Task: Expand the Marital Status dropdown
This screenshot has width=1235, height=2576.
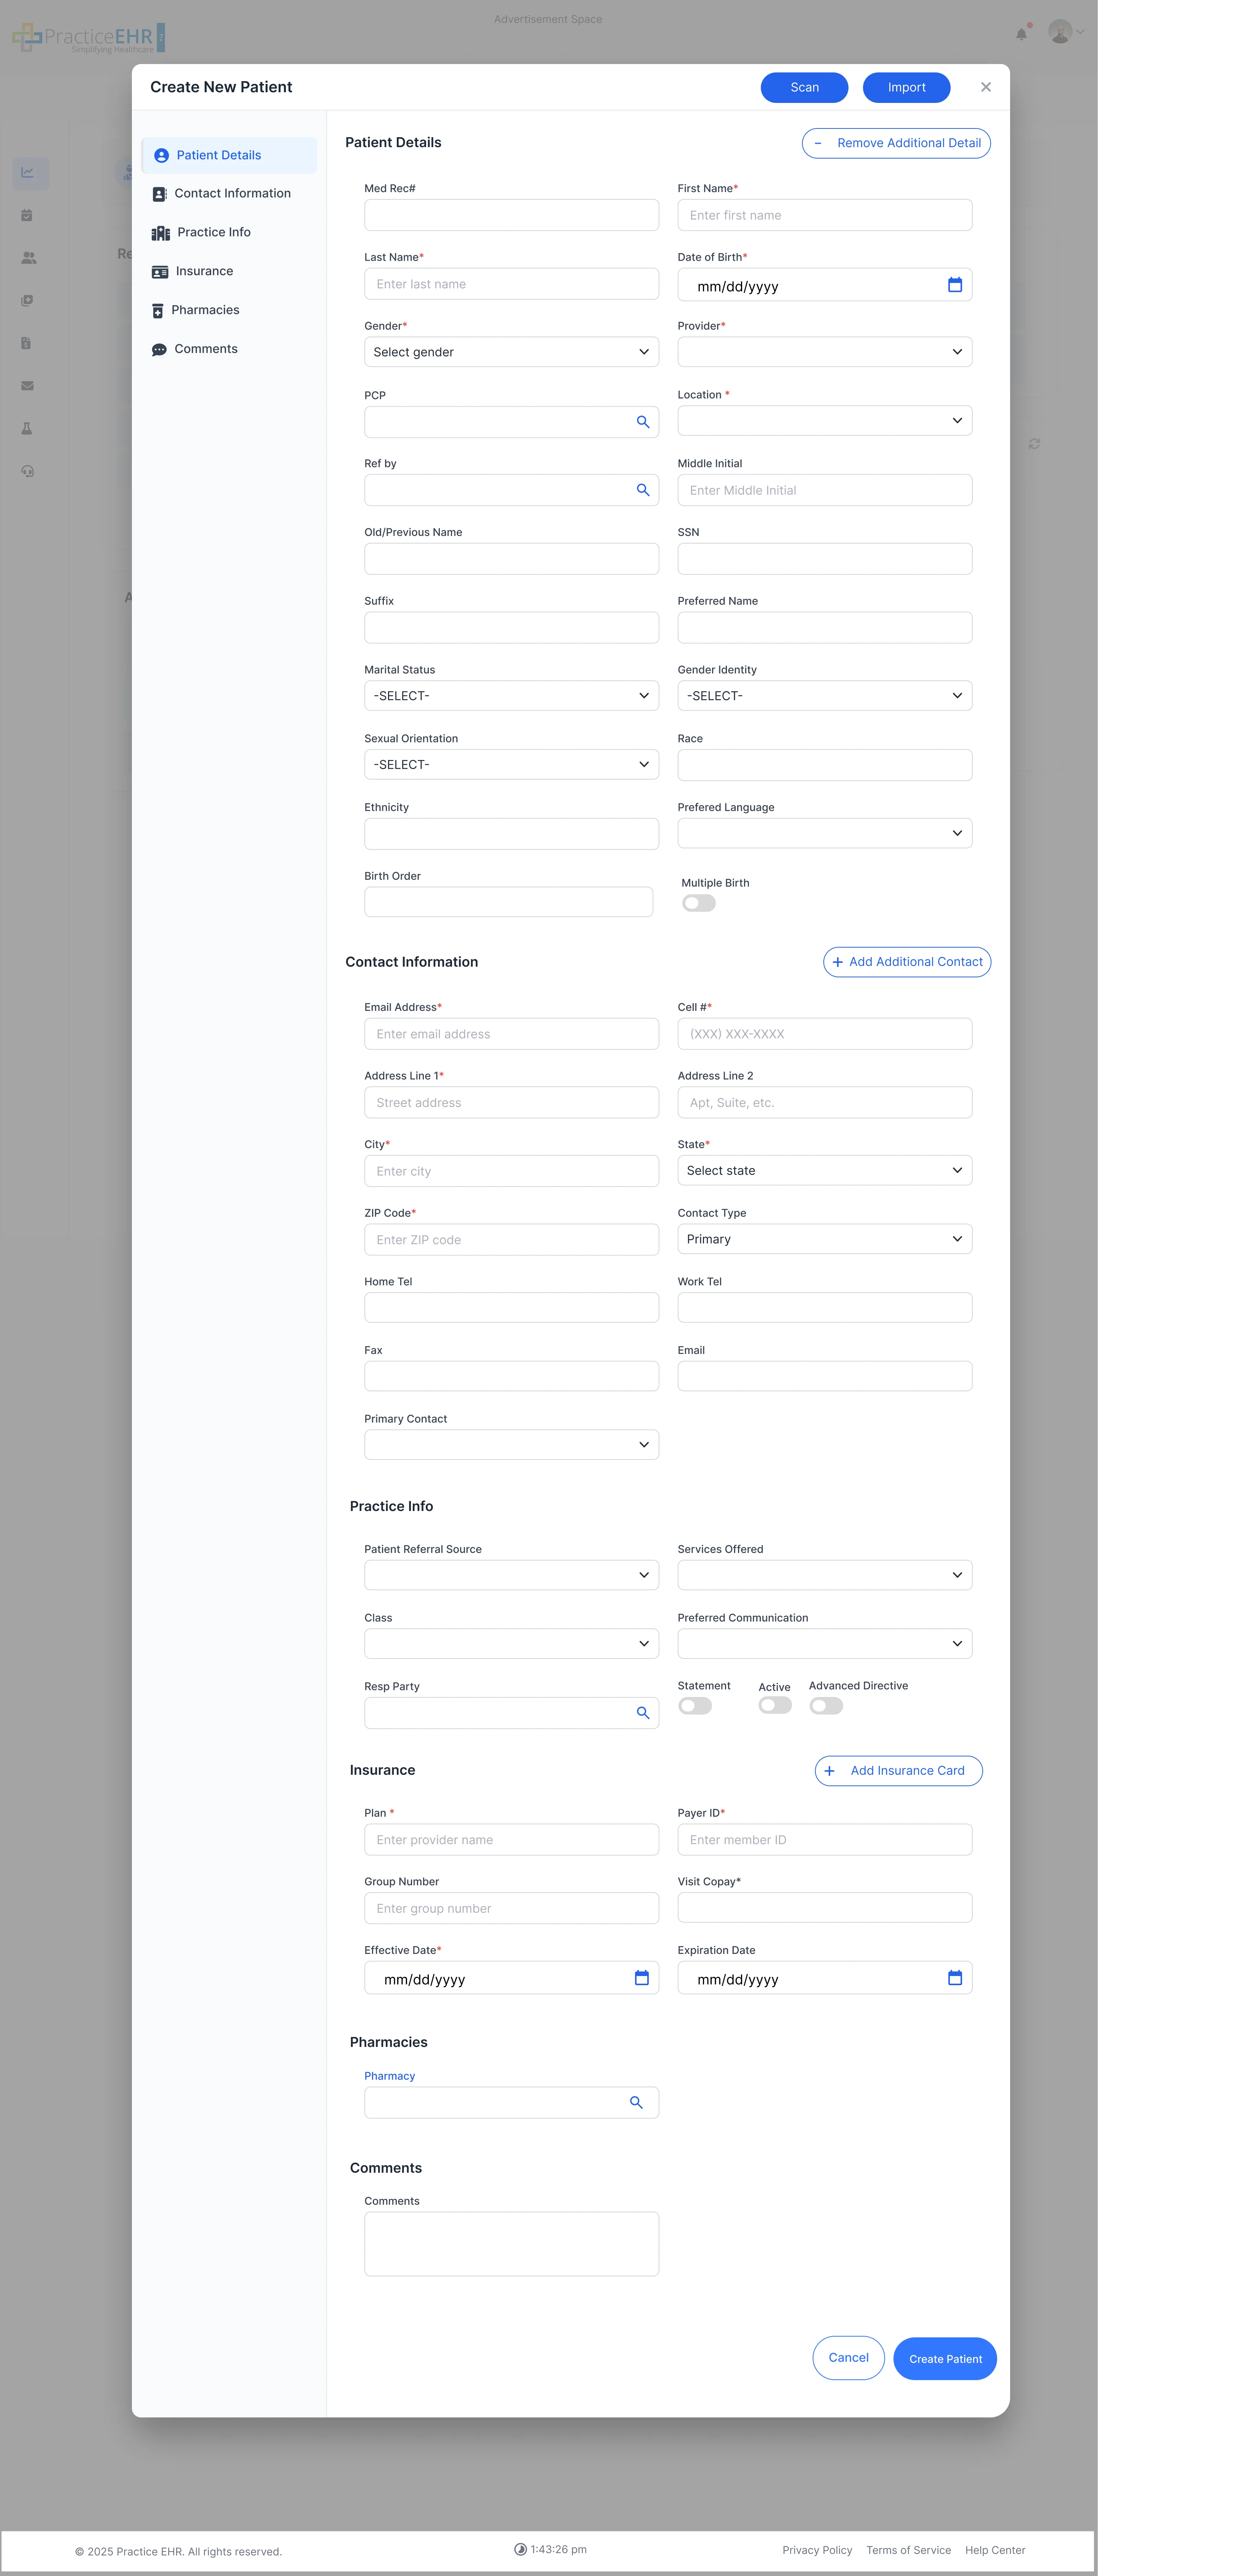Action: (x=511, y=695)
